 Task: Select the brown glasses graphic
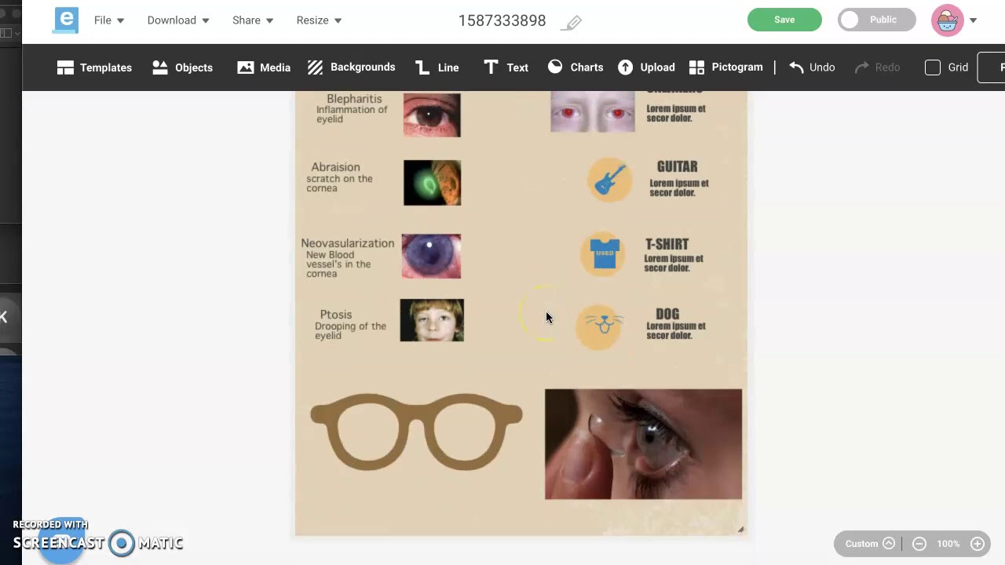click(x=416, y=432)
